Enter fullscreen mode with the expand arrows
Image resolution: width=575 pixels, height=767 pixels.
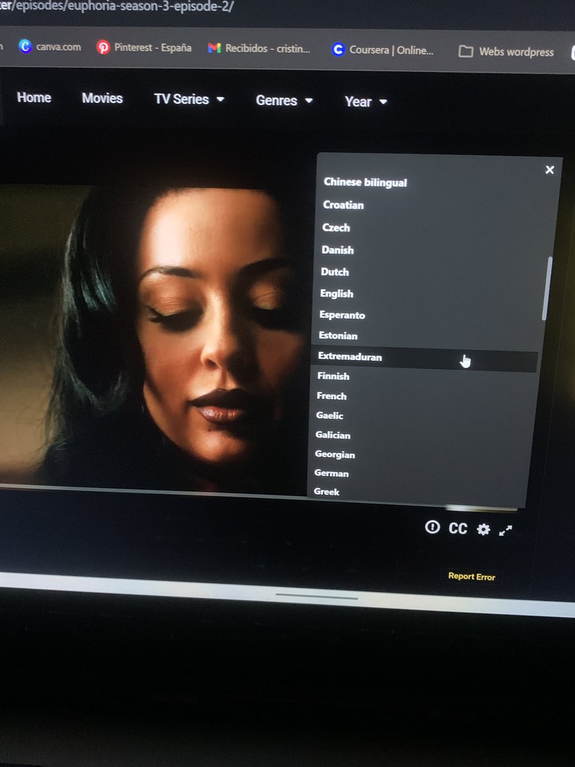pos(505,530)
